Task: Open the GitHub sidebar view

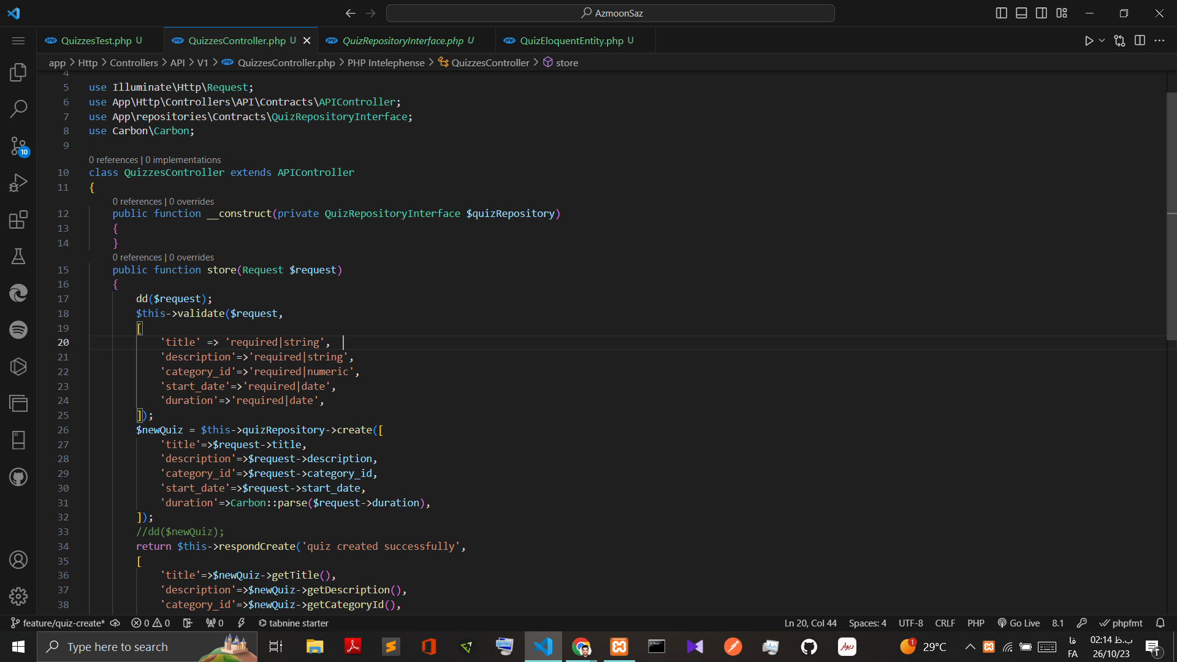Action: pos(18,477)
